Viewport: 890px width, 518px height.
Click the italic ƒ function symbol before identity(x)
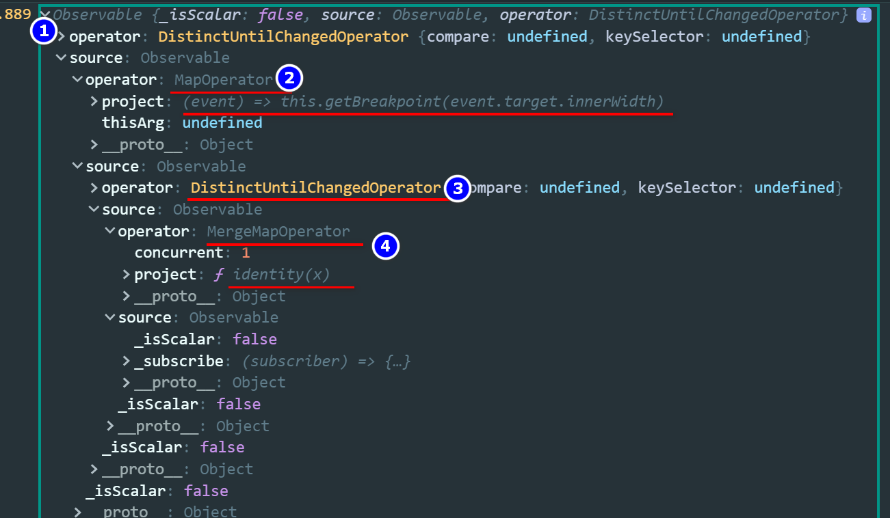coord(219,275)
